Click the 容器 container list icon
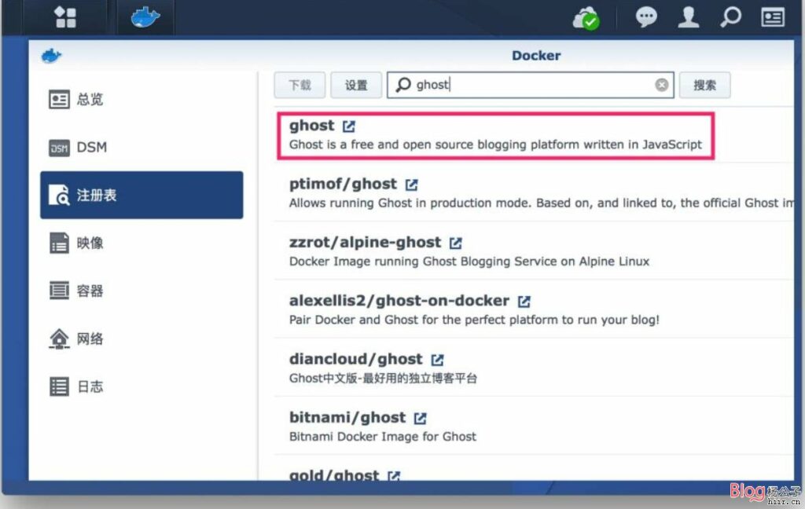This screenshot has width=805, height=509. pyautogui.click(x=59, y=291)
